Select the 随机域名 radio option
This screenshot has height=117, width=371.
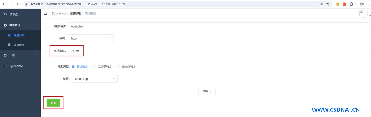[x=80, y=67]
